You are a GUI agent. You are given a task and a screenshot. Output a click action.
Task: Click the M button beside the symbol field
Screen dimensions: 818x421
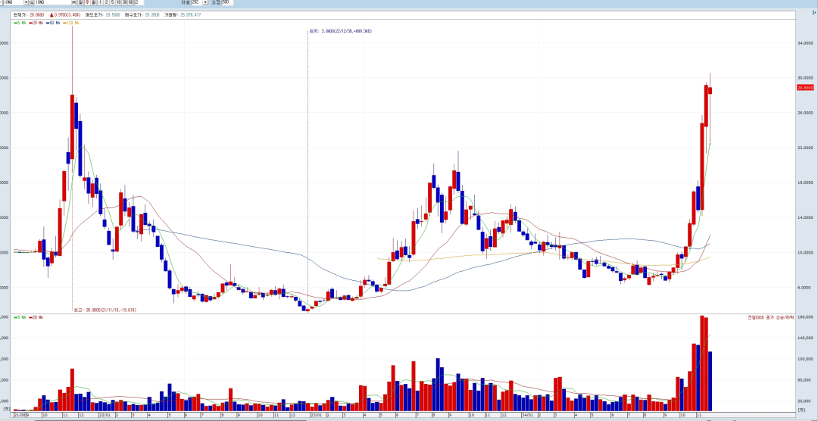[x=74, y=3]
